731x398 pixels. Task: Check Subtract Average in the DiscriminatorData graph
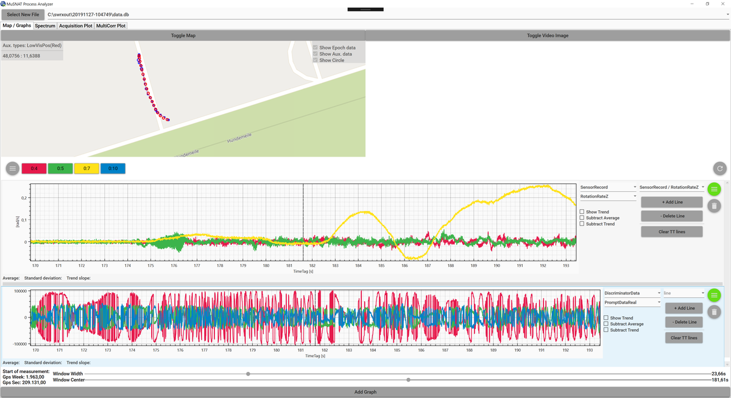[606, 324]
